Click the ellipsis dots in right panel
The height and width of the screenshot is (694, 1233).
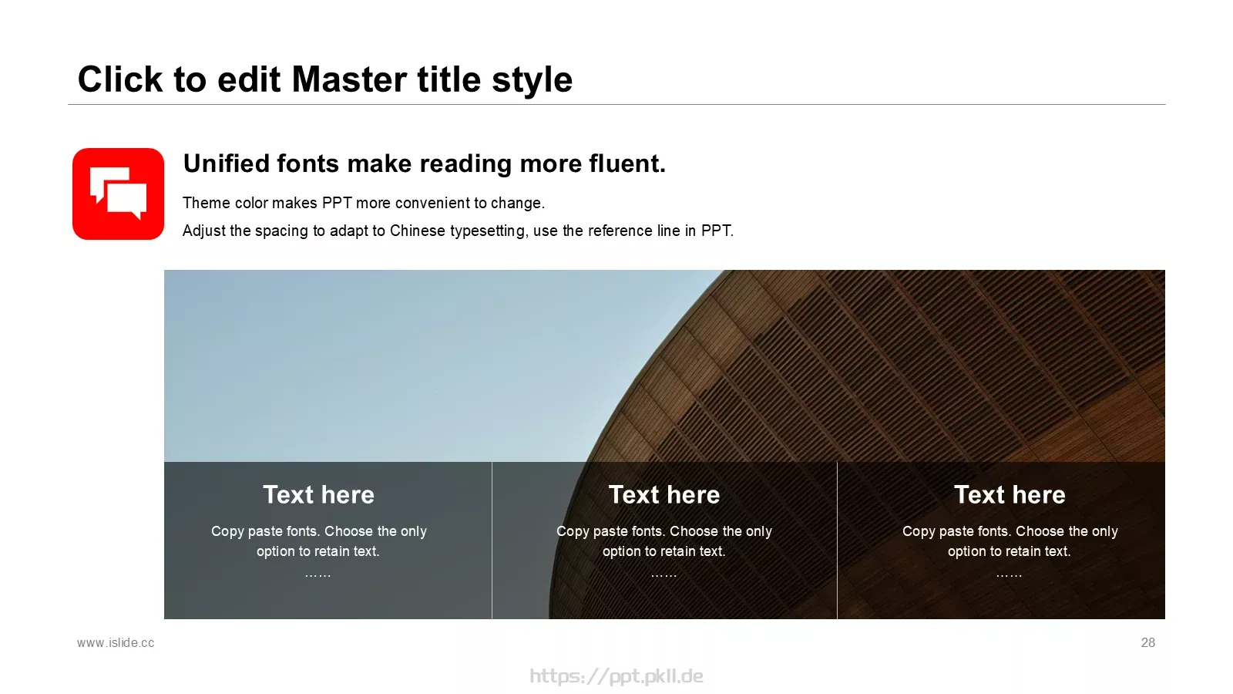tap(1010, 575)
